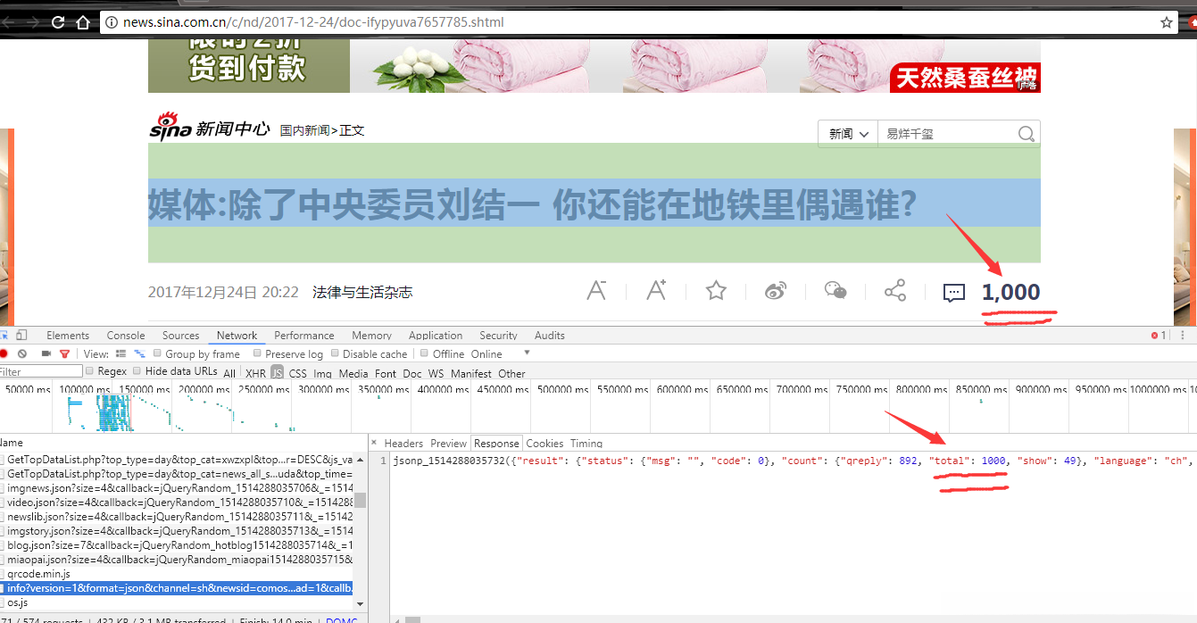The width and height of the screenshot is (1197, 623).
Task: Open the Audits panel
Action: coord(550,336)
